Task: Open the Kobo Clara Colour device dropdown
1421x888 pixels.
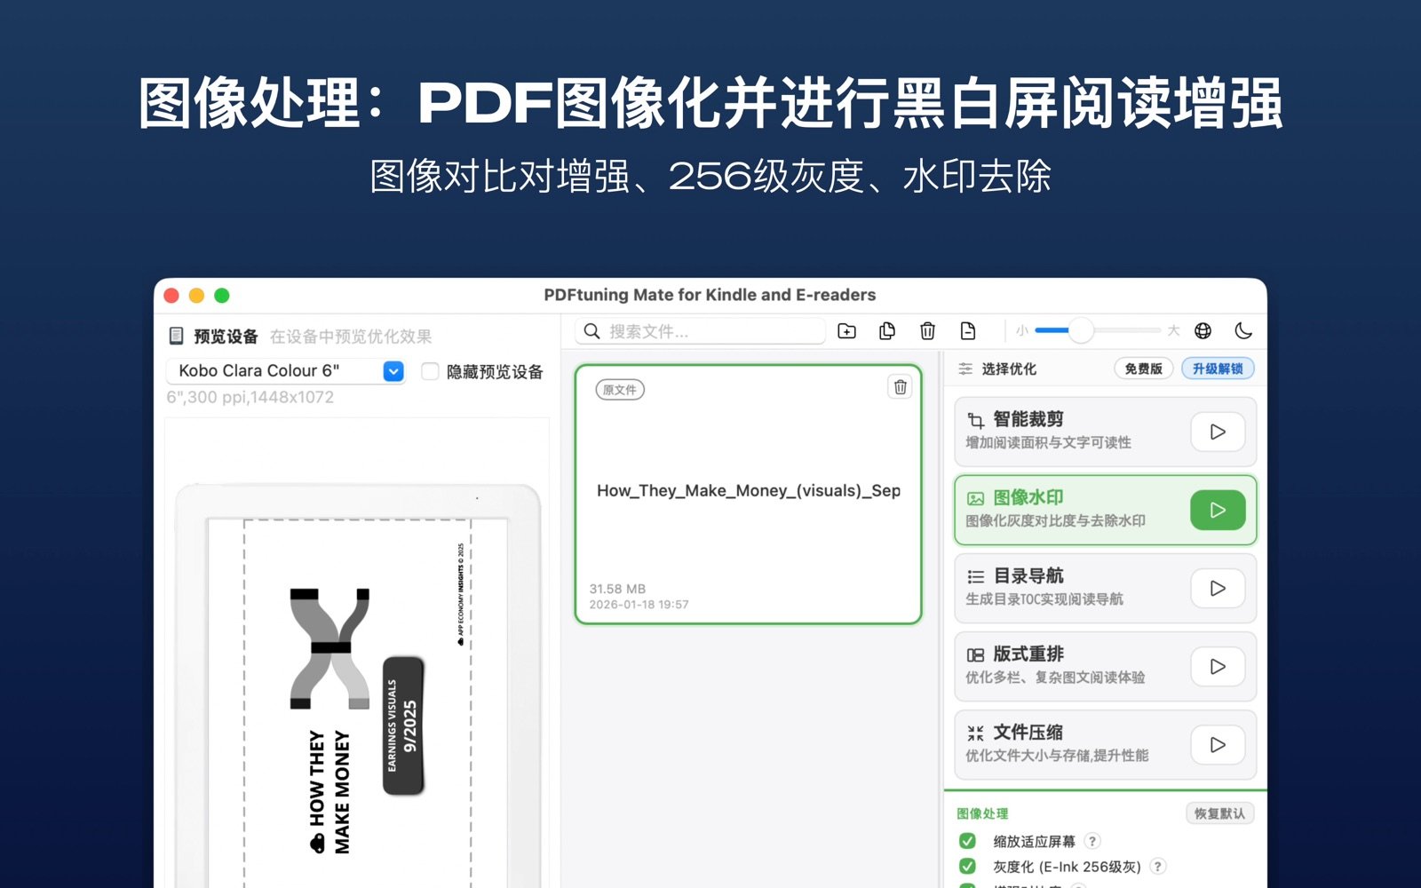Action: 286,370
